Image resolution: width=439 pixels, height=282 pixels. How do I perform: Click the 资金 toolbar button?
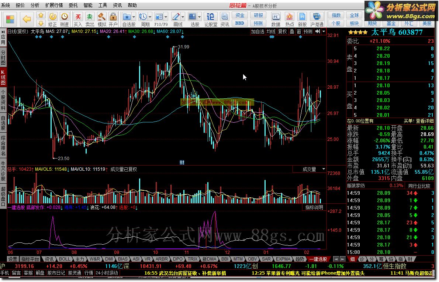coord(240,15)
